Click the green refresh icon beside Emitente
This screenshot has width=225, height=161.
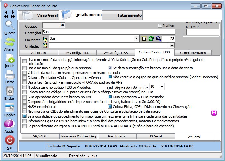151,39
